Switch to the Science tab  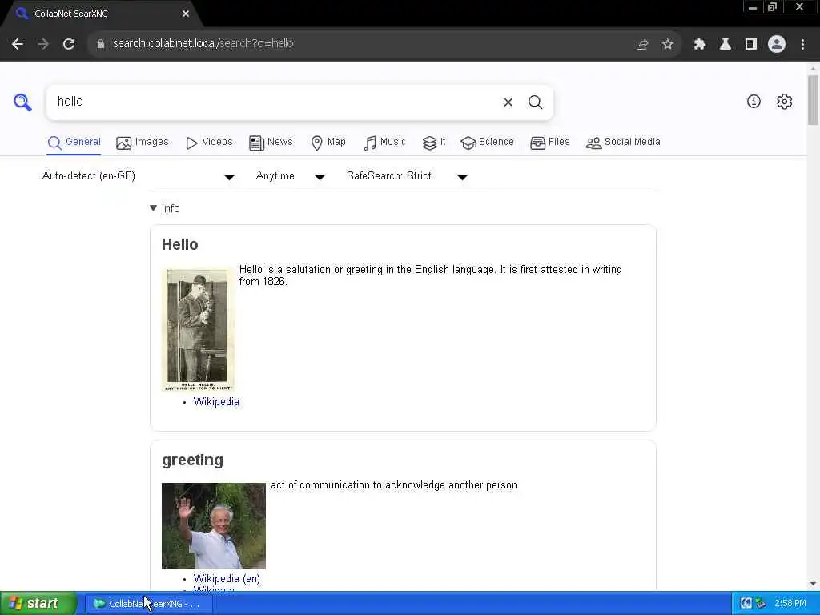click(487, 143)
